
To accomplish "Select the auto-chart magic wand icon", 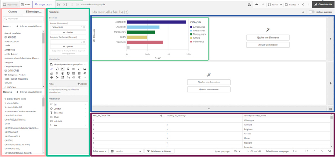I will pos(52,69).
